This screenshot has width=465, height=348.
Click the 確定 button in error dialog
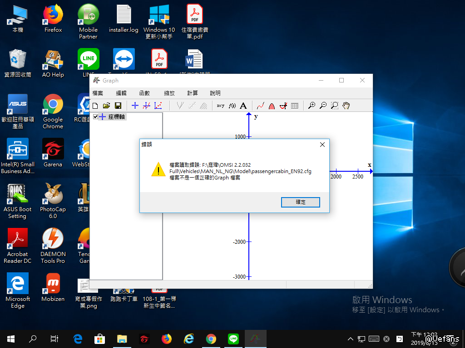(x=301, y=202)
